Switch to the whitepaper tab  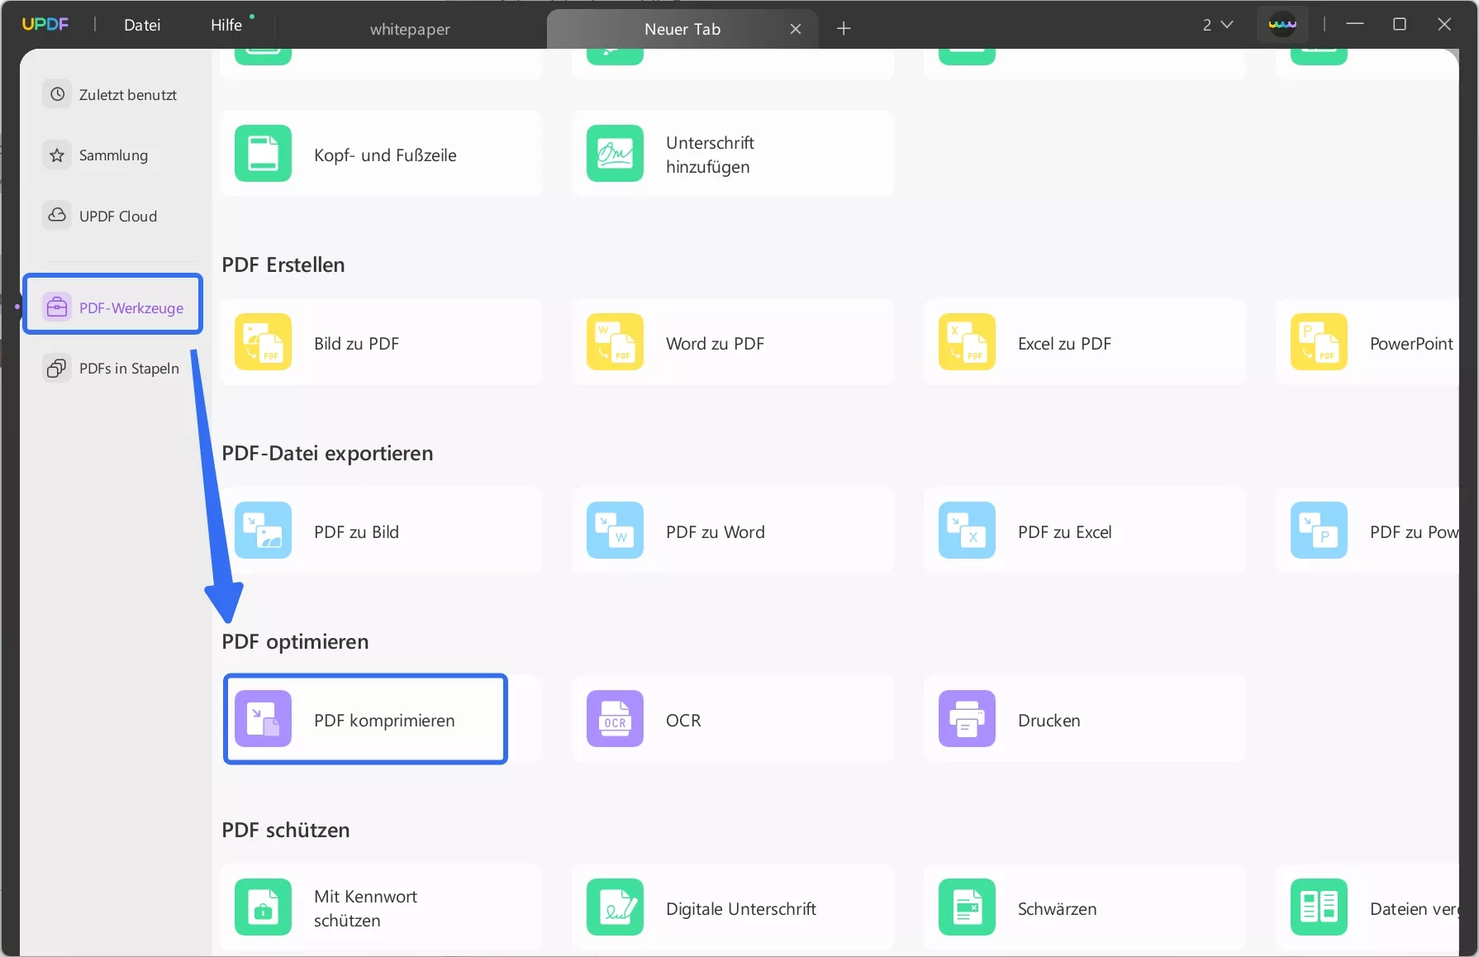tap(410, 29)
